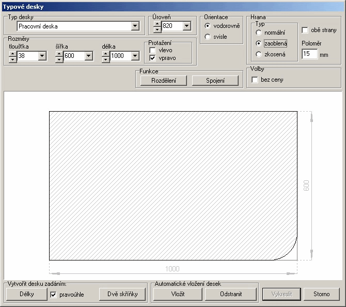This screenshot has width=346, height=307.
Task: Click into the Poloměr radius field
Action: click(309, 54)
